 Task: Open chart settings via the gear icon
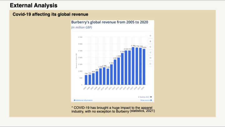(x=150, y=47)
